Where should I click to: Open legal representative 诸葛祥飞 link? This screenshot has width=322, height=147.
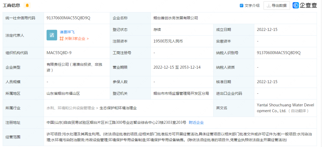[67, 32]
